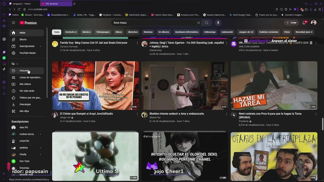Select the Todo filter chip

57,32
